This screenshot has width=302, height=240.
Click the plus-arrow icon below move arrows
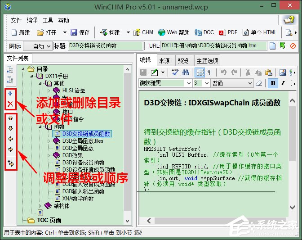pyautogui.click(x=11, y=163)
